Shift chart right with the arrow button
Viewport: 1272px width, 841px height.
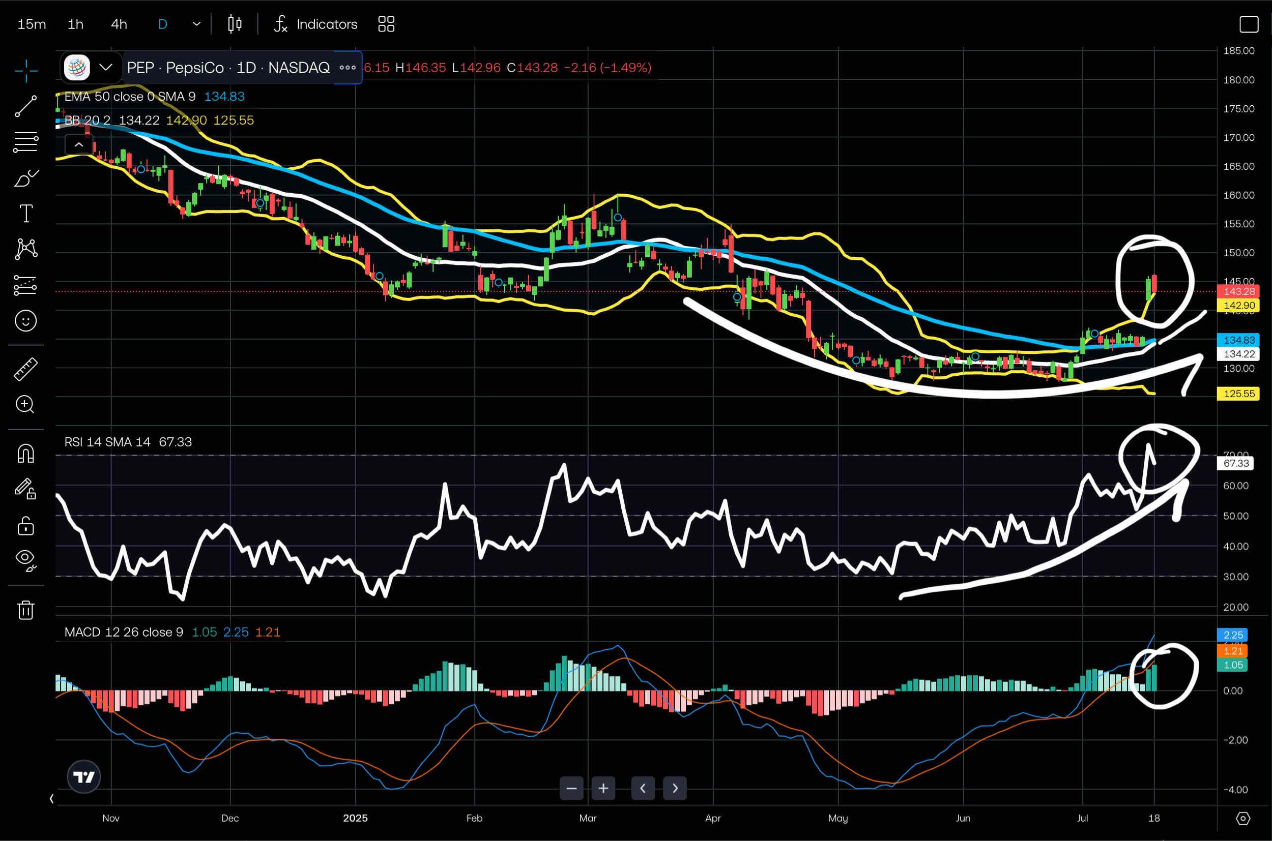675,789
